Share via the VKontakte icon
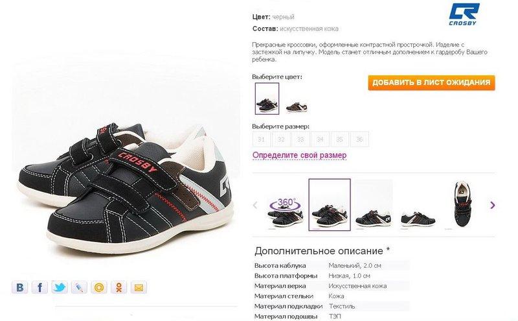The image size is (518, 321). pyautogui.click(x=20, y=287)
